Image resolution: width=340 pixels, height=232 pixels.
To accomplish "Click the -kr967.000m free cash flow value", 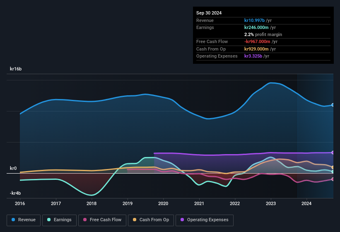I will (260, 41).
